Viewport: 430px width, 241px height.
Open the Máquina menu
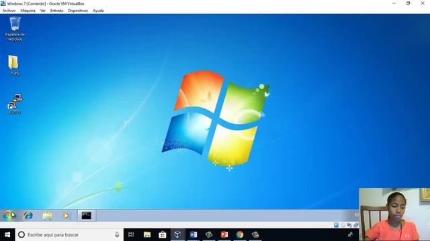28,11
